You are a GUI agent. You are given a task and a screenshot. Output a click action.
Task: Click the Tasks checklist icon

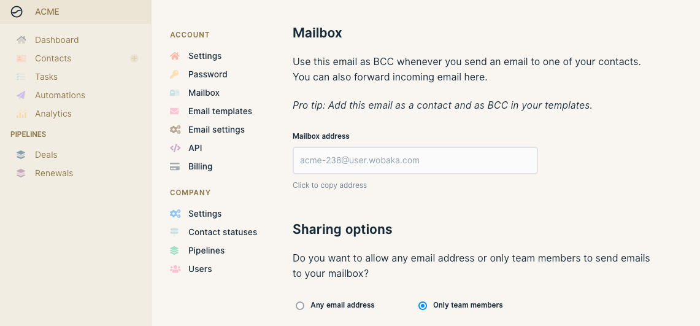21,77
